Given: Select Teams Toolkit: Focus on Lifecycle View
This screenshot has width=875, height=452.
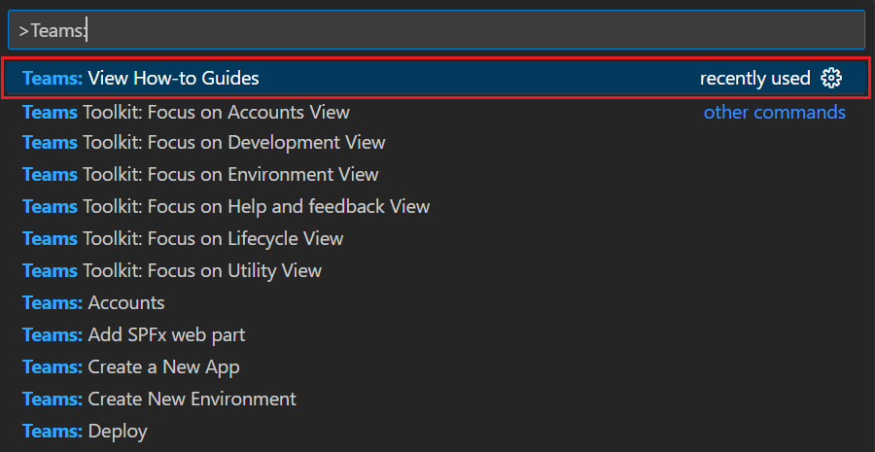Looking at the screenshot, I should click(x=437, y=239).
